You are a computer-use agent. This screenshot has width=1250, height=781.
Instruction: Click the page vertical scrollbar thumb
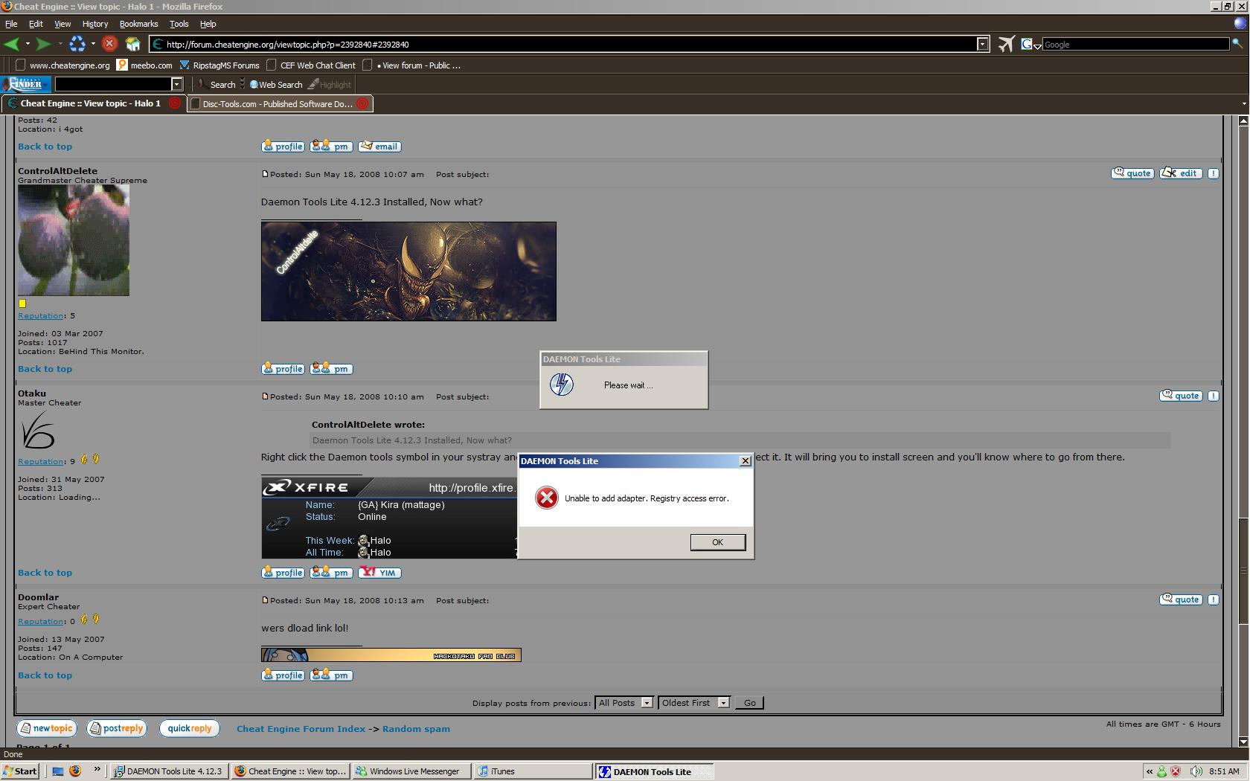tap(1243, 571)
